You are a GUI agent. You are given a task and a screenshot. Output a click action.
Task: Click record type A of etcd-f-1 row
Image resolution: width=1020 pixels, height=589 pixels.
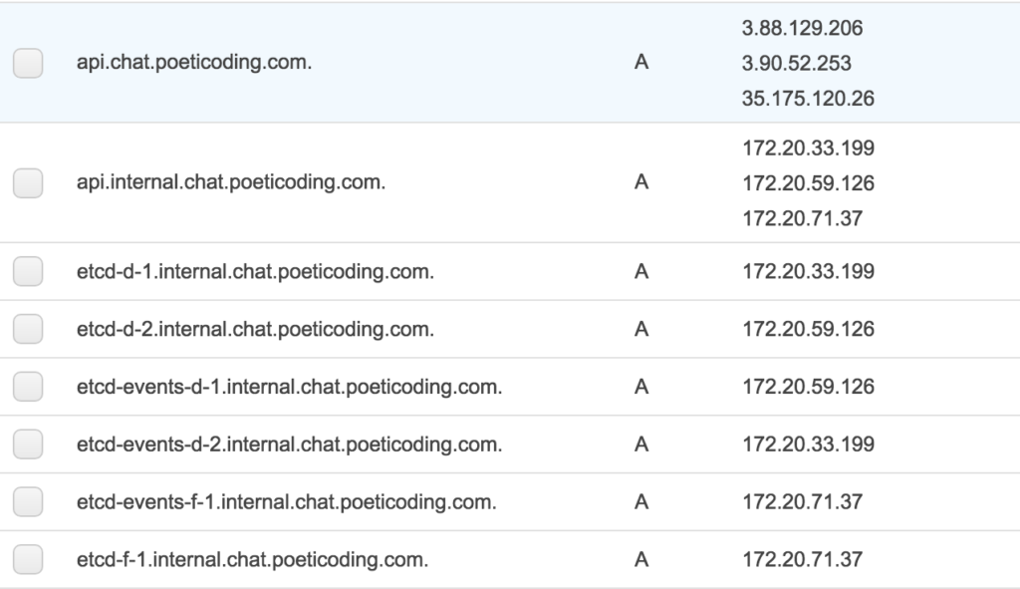pyautogui.click(x=641, y=559)
